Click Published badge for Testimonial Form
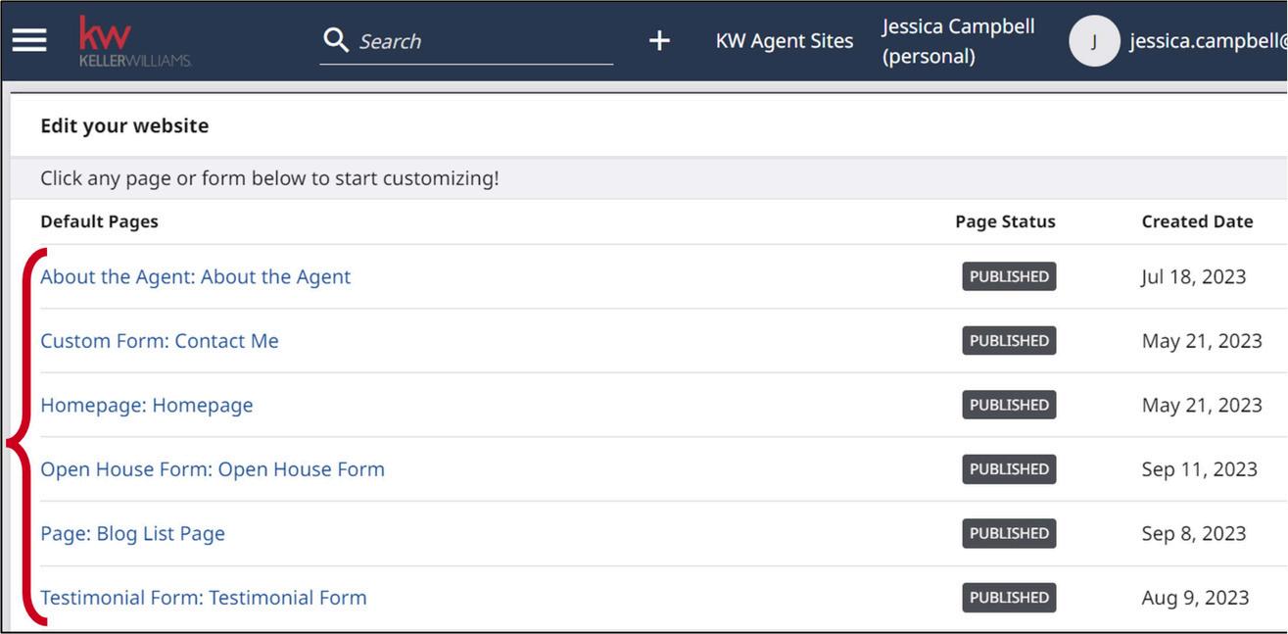 1009,598
